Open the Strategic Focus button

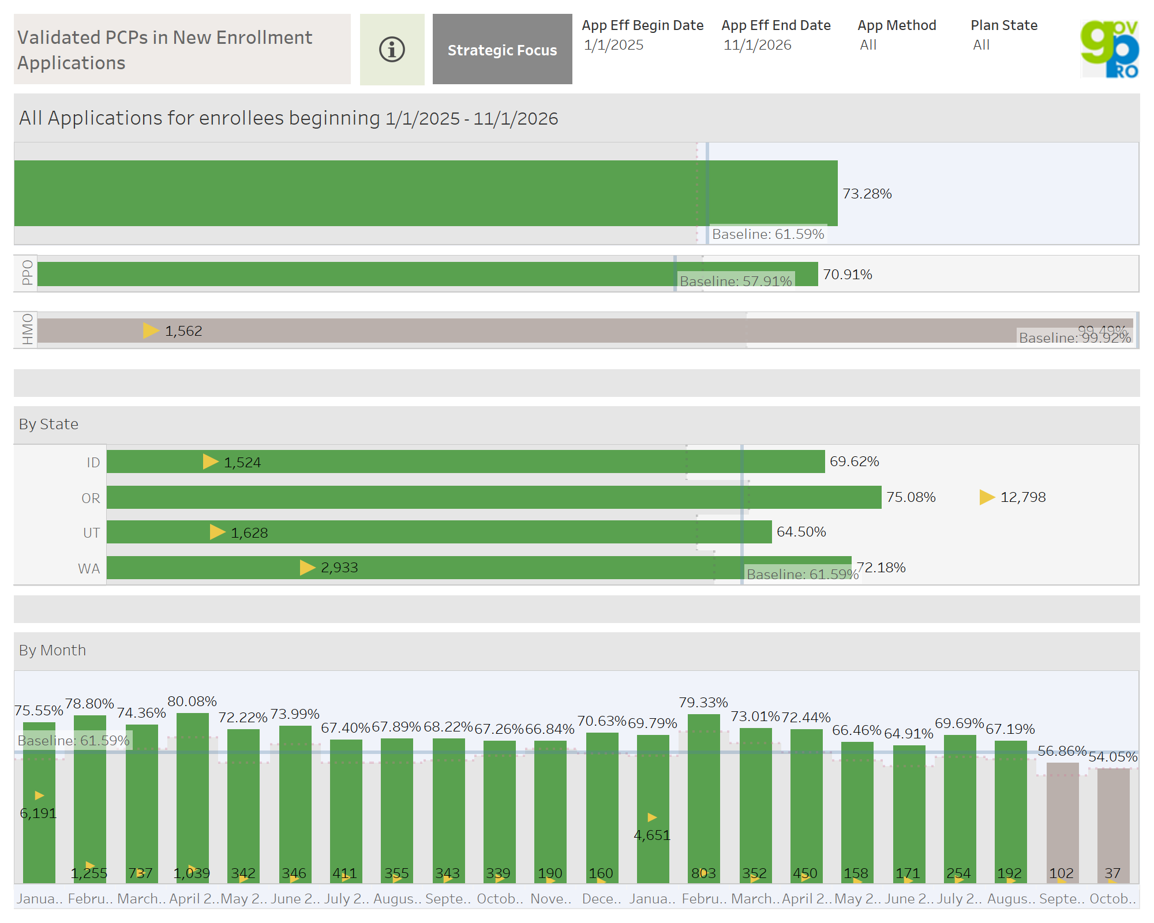[503, 50]
